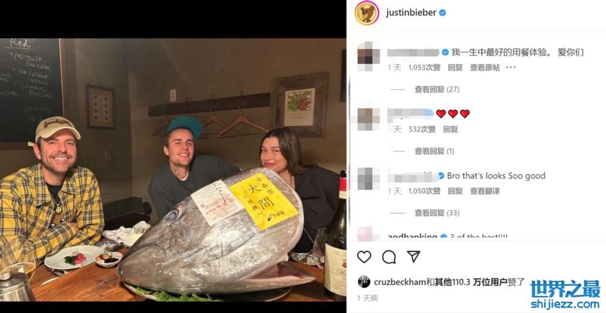Expand 查看回复 (33) replies
Viewport: 606px width, 313px height.
437,213
